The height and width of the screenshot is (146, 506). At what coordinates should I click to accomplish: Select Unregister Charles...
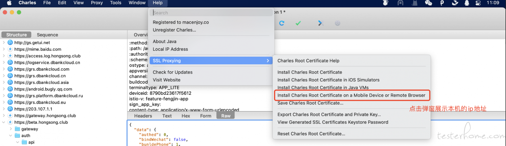174,30
